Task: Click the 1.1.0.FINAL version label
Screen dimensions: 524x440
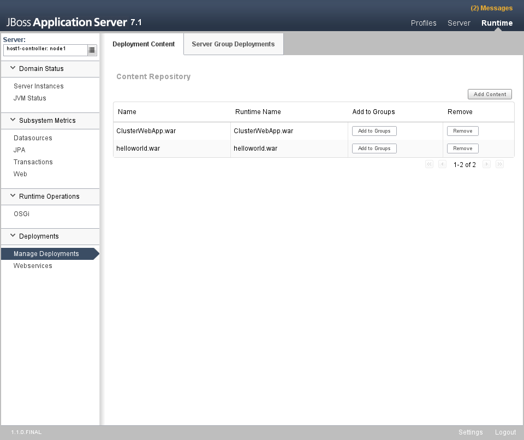Action: pos(26,432)
